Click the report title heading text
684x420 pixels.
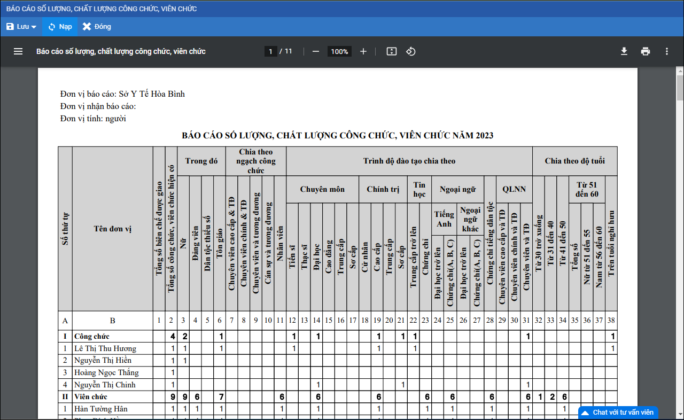tap(337, 135)
